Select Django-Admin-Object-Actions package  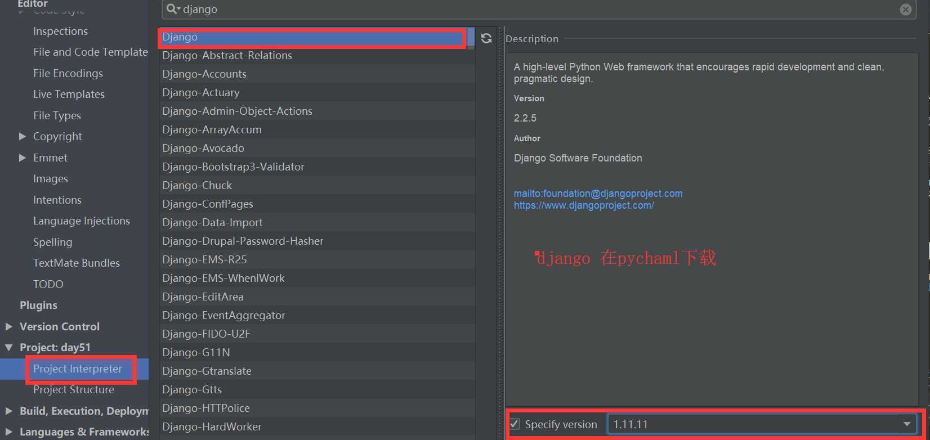tap(317, 111)
